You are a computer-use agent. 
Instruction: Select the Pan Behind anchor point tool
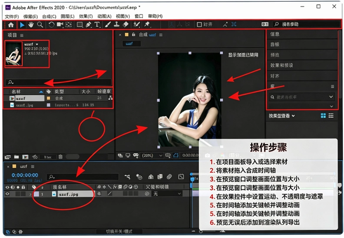[69, 25]
